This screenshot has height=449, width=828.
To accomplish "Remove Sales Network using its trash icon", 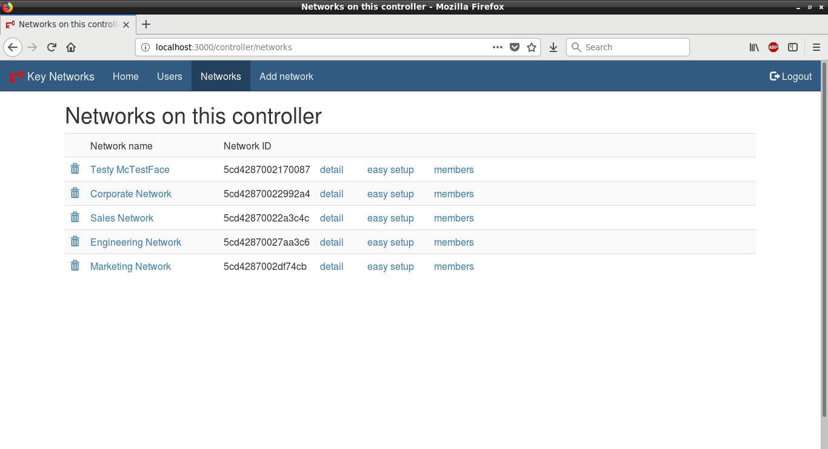I will [75, 217].
